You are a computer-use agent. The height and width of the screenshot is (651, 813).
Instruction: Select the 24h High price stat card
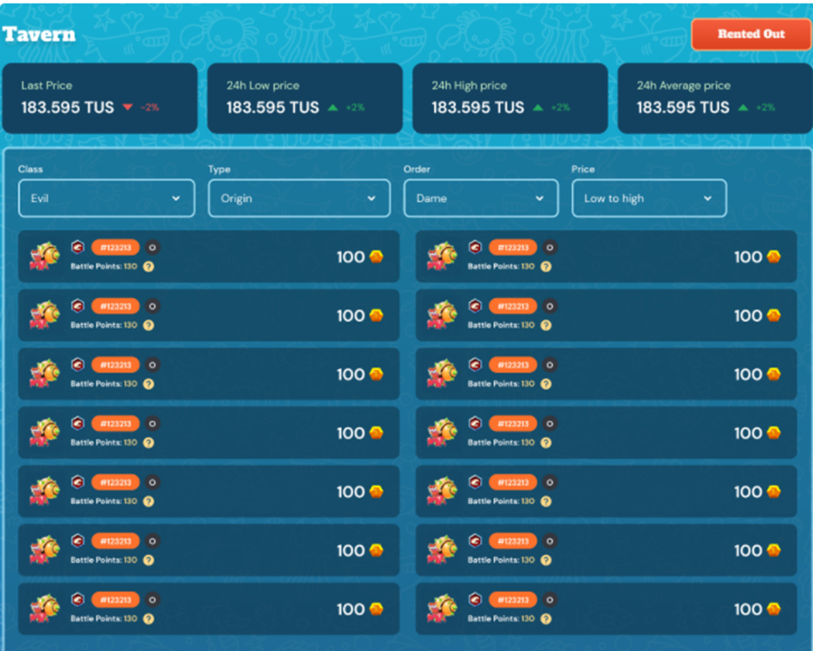[x=510, y=99]
